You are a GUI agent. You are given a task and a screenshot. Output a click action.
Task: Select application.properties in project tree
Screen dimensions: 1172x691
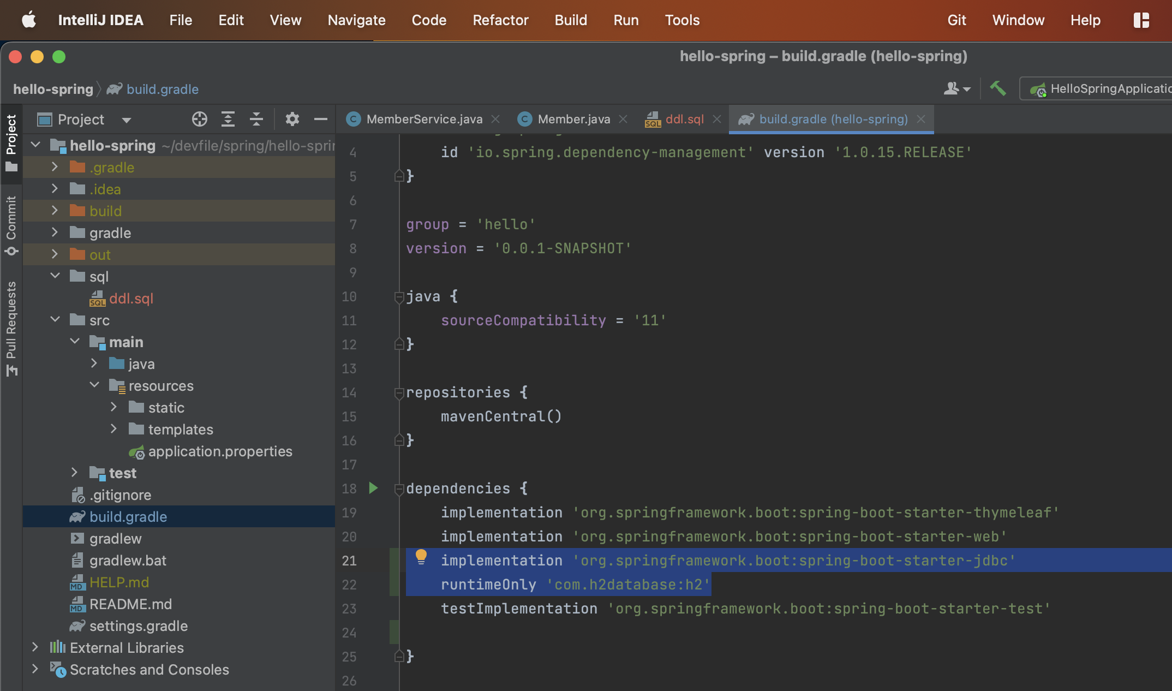(x=220, y=451)
